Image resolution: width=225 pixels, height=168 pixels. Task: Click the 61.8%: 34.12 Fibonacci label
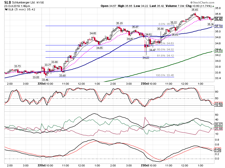(165, 56)
